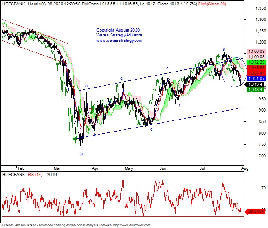Click the 'Feb' date axis label
268x228 pixels.
tap(21, 168)
